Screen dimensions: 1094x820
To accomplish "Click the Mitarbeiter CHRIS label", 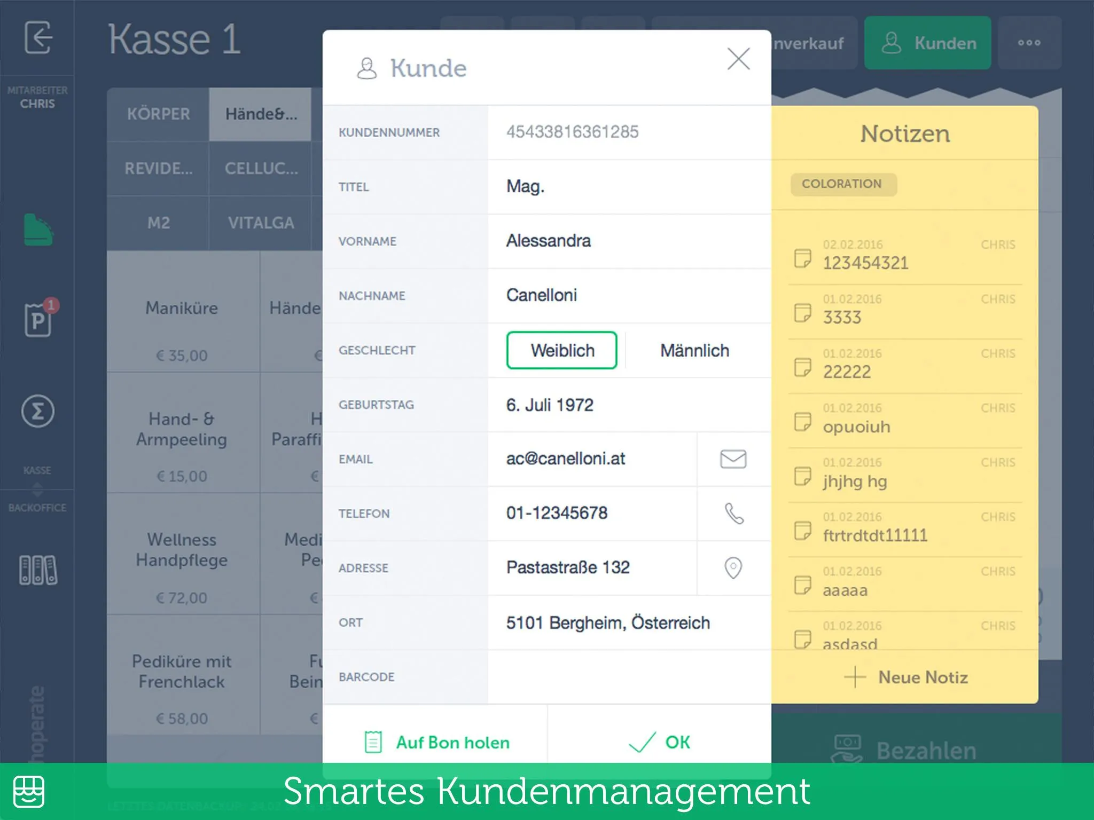I will [x=37, y=97].
